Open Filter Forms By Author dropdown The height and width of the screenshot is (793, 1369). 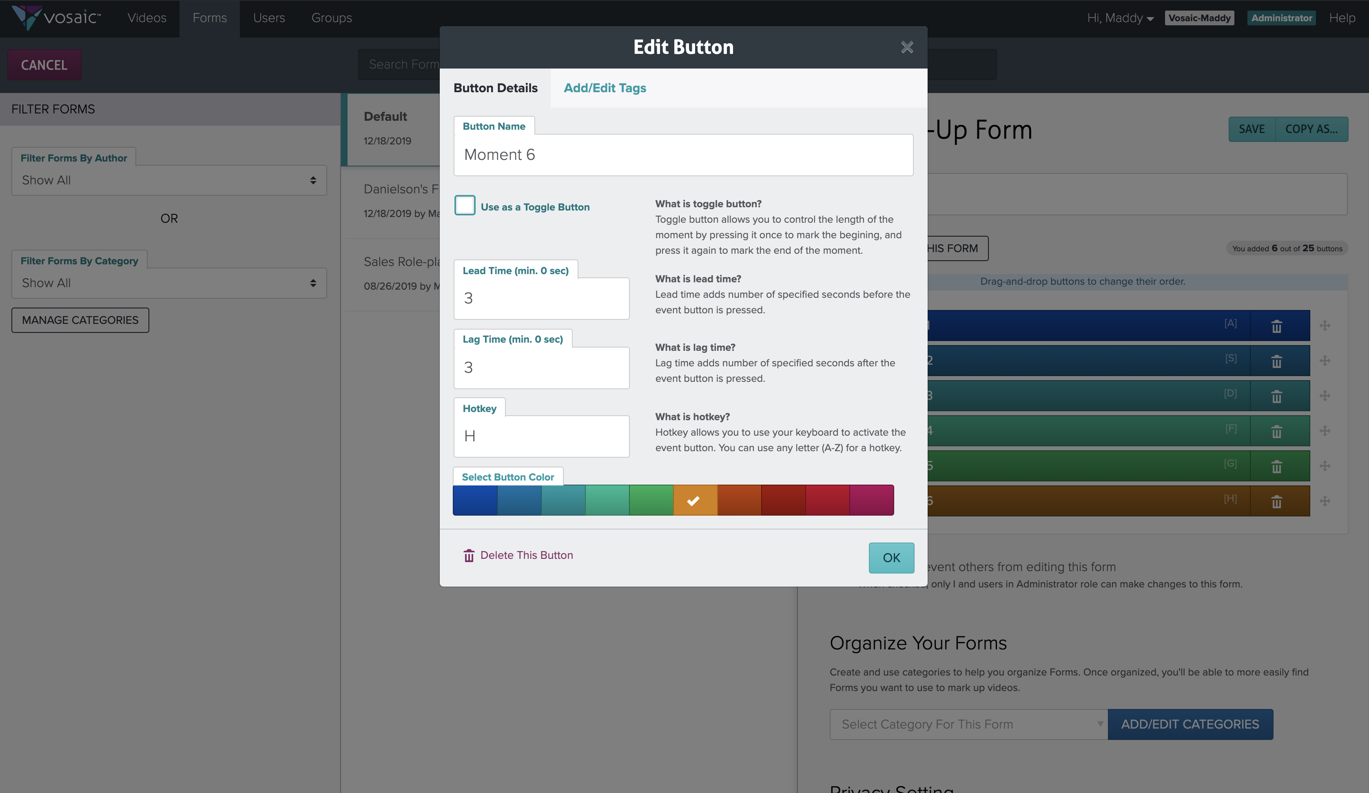tap(169, 180)
